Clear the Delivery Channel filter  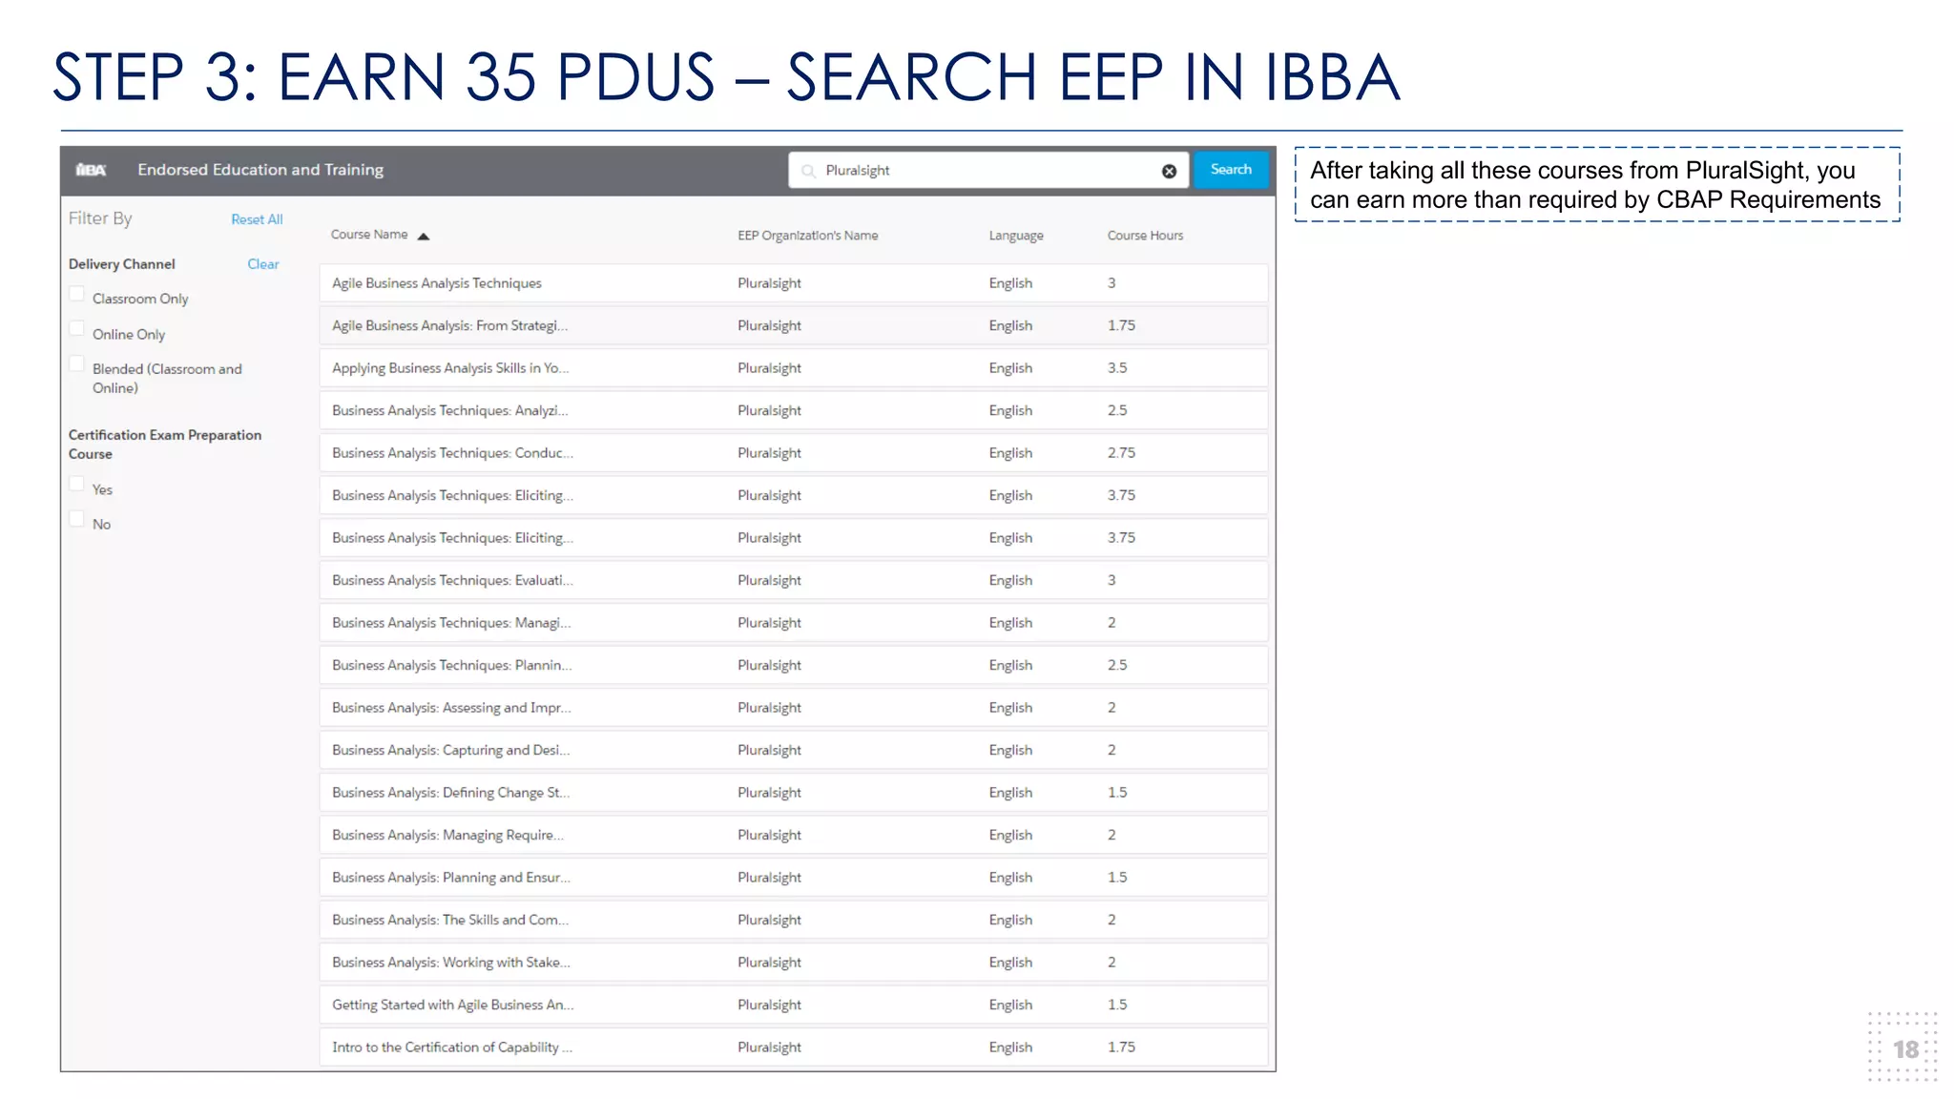(263, 264)
